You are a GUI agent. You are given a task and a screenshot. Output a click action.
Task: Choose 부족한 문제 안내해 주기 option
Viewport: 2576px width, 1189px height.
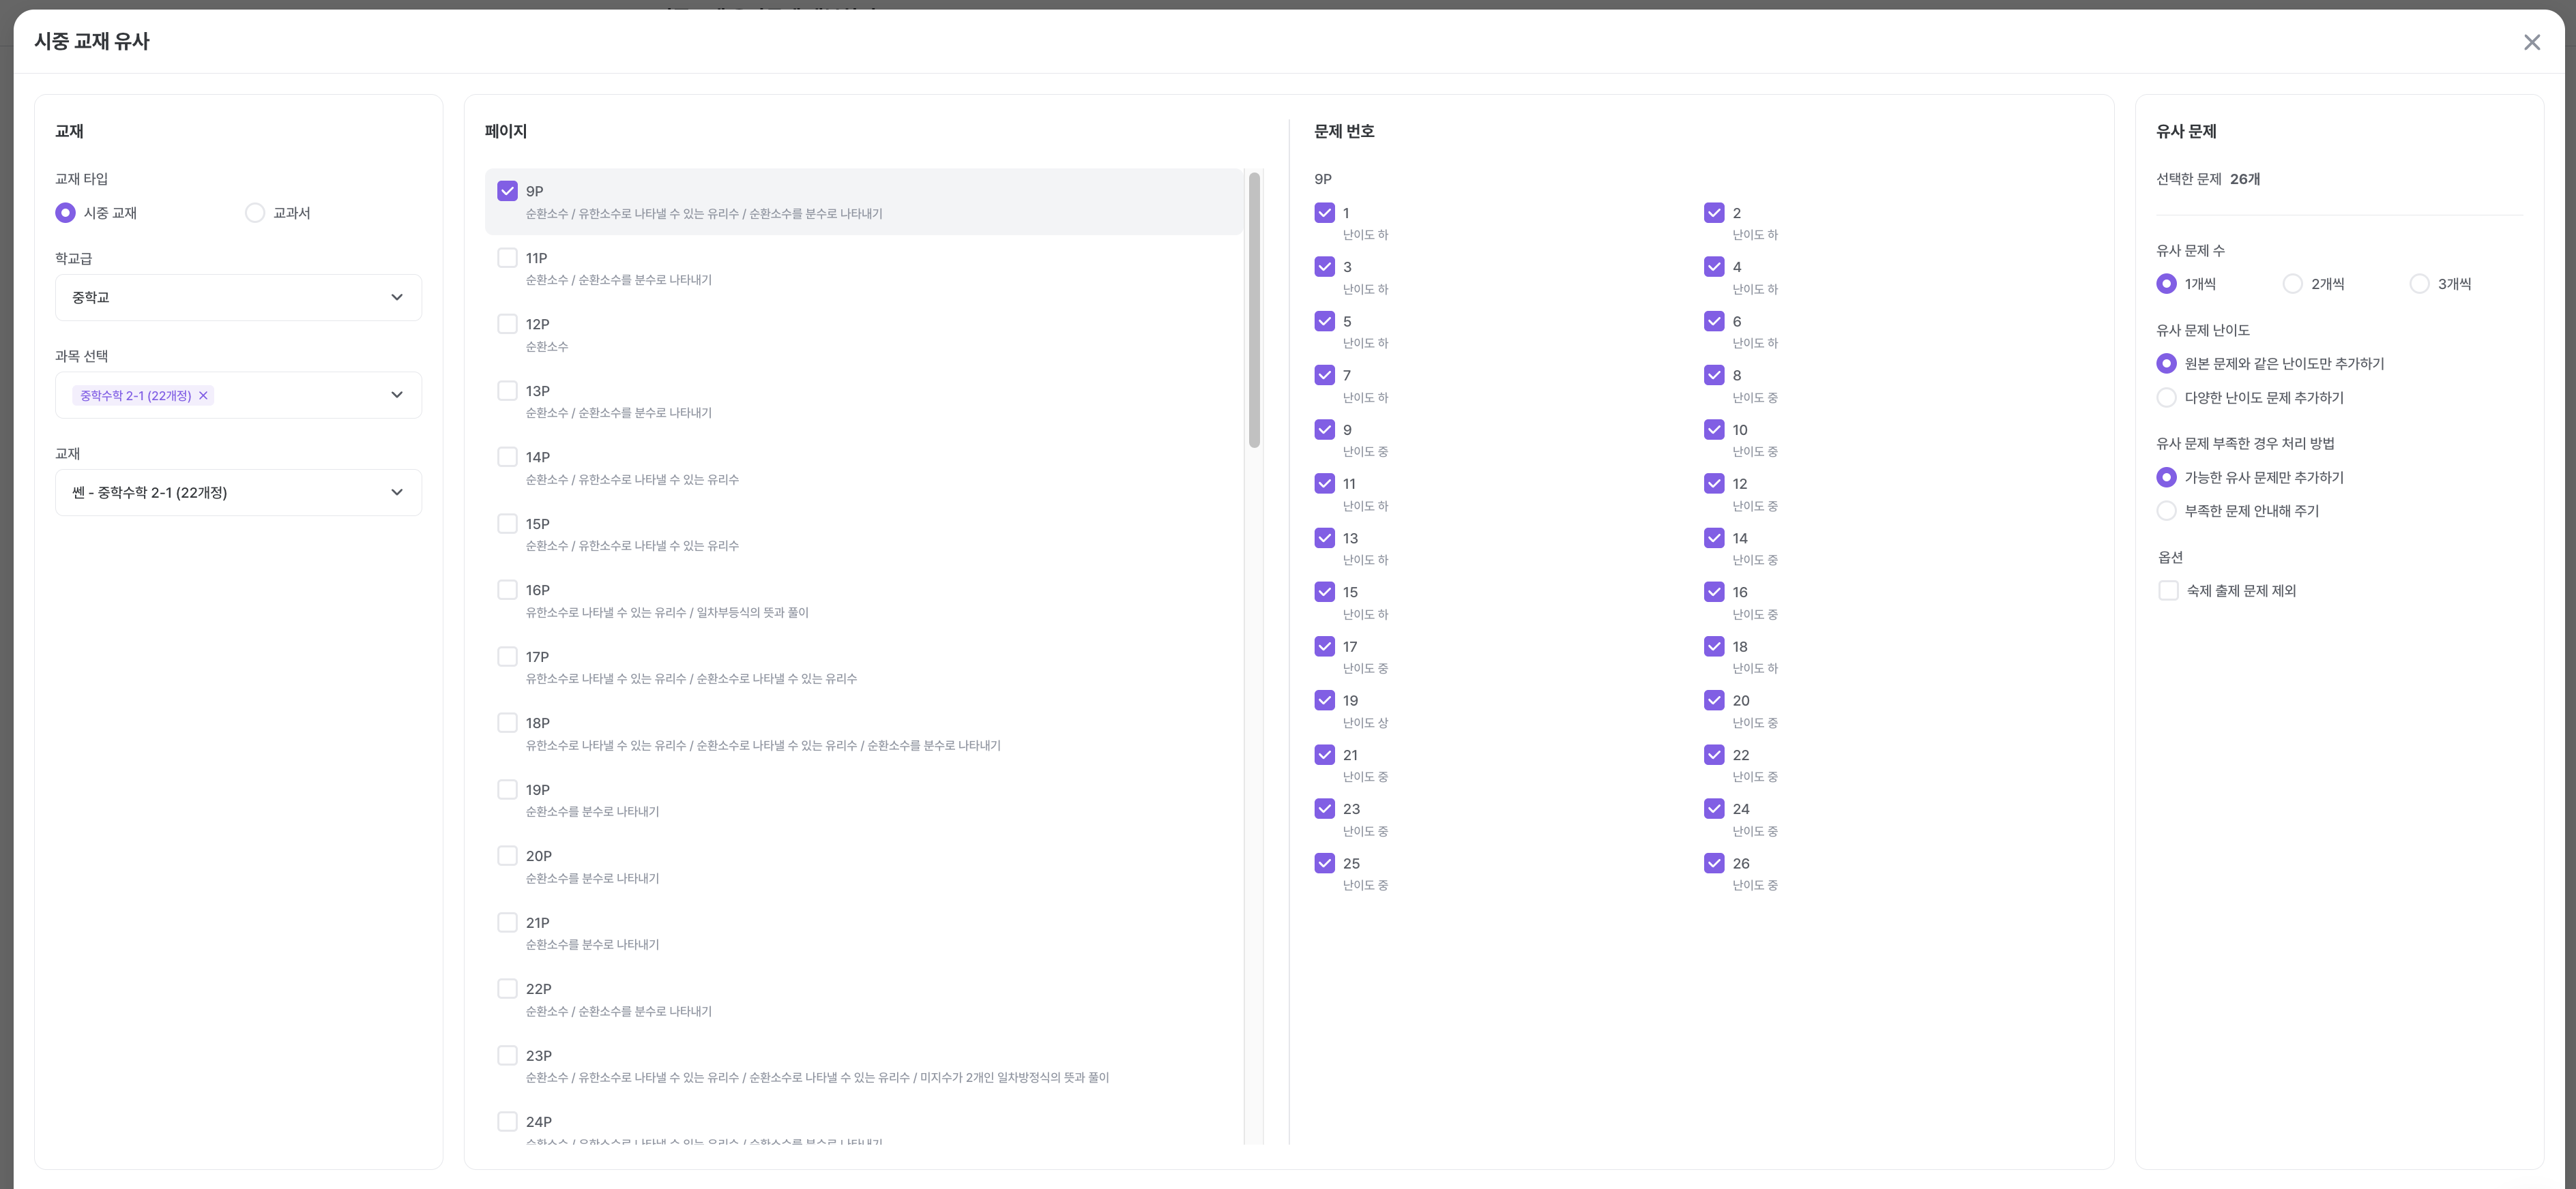click(2166, 511)
